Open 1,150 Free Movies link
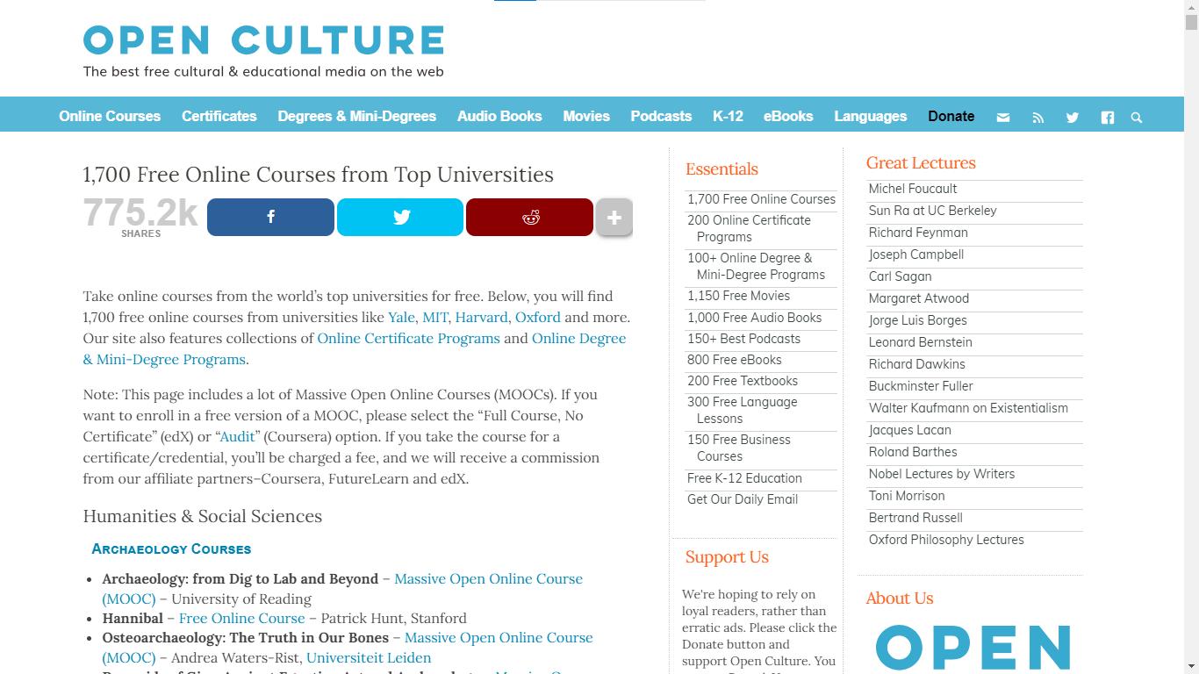The height and width of the screenshot is (674, 1199). point(738,296)
